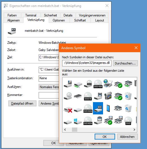Choose the DVD-RAM disc icon

point(88,109)
